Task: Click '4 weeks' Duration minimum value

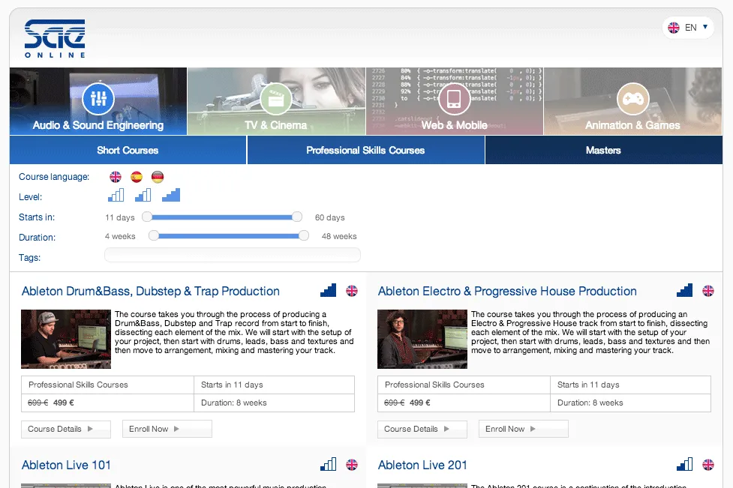Action: click(x=120, y=236)
